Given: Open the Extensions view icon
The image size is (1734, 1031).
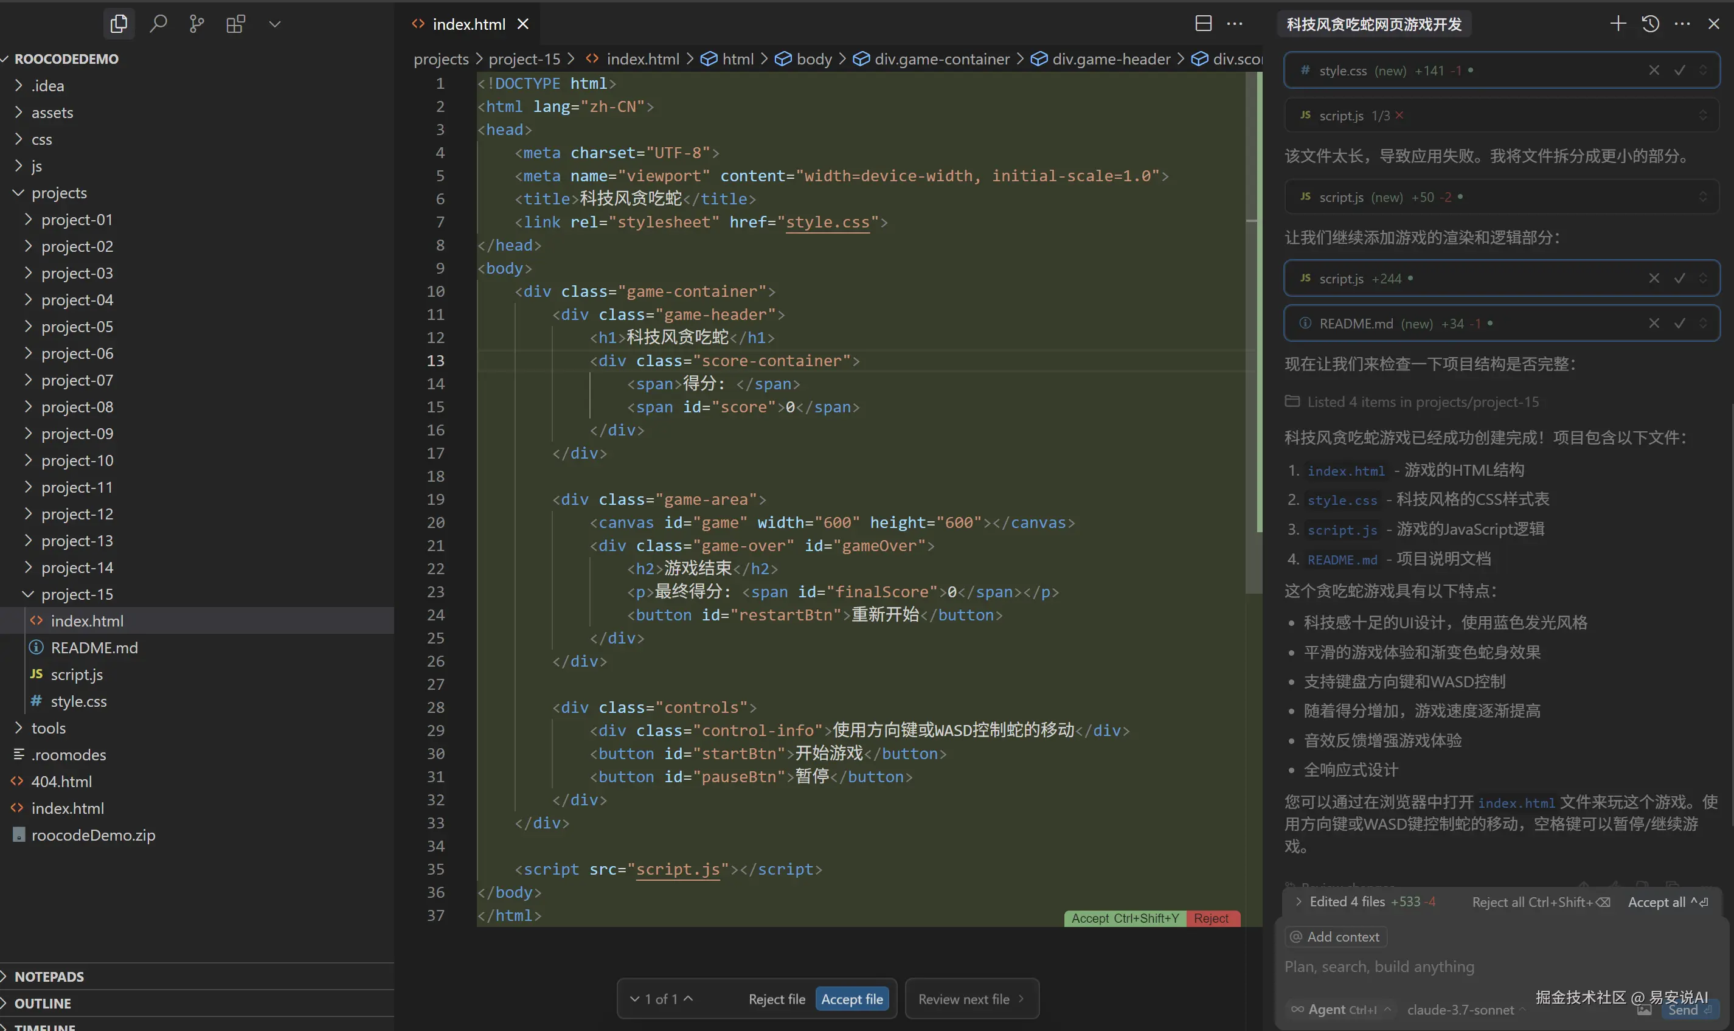Looking at the screenshot, I should [235, 24].
